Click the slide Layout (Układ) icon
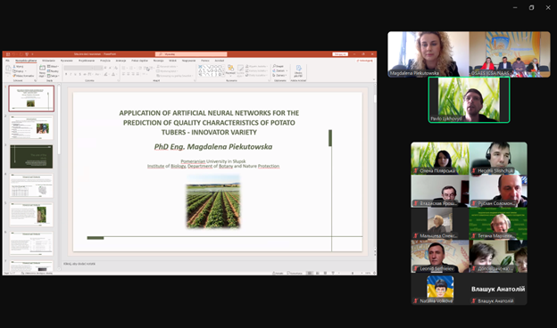Screen dimensions: 557x328 [x=49, y=66]
